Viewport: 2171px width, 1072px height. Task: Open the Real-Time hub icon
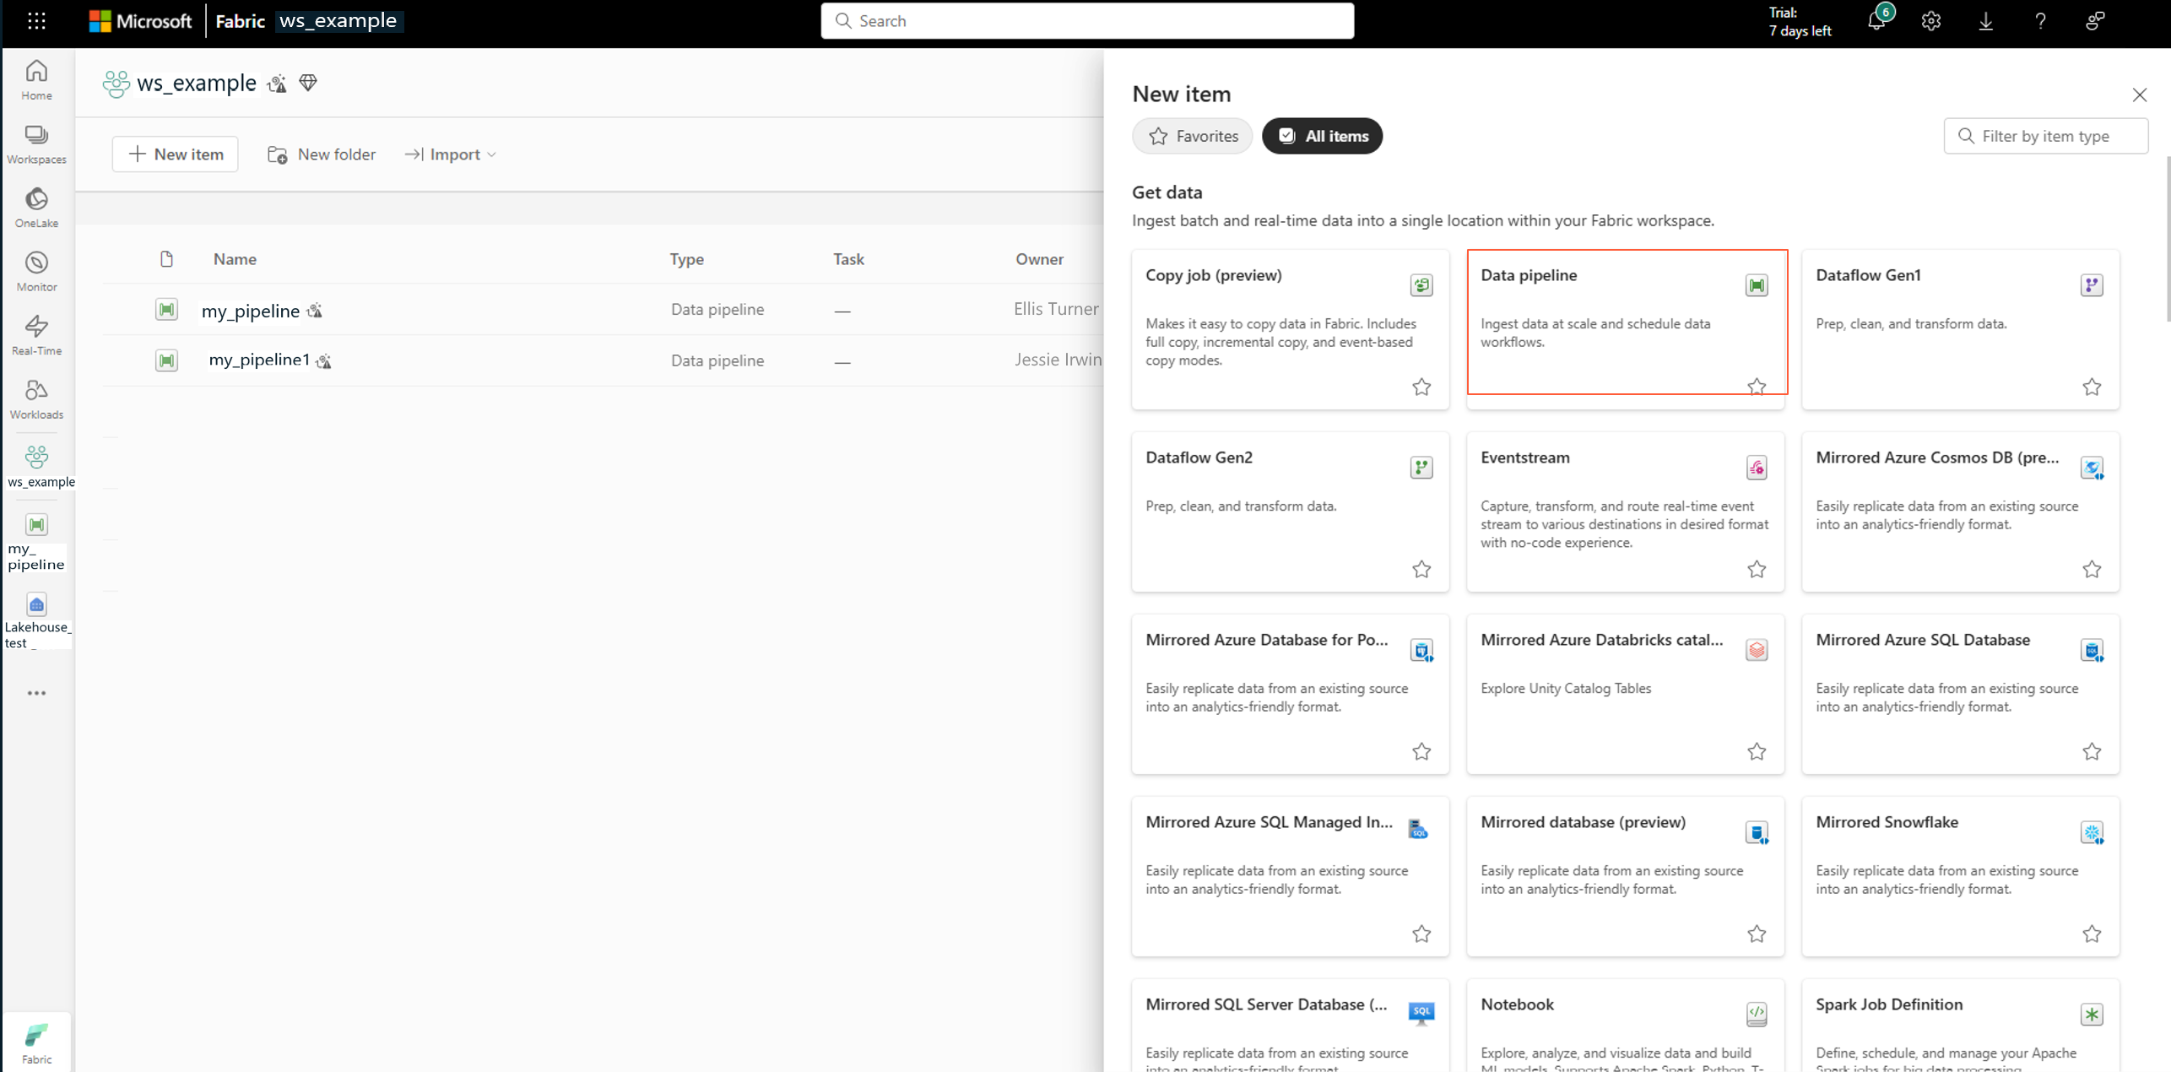[36, 334]
